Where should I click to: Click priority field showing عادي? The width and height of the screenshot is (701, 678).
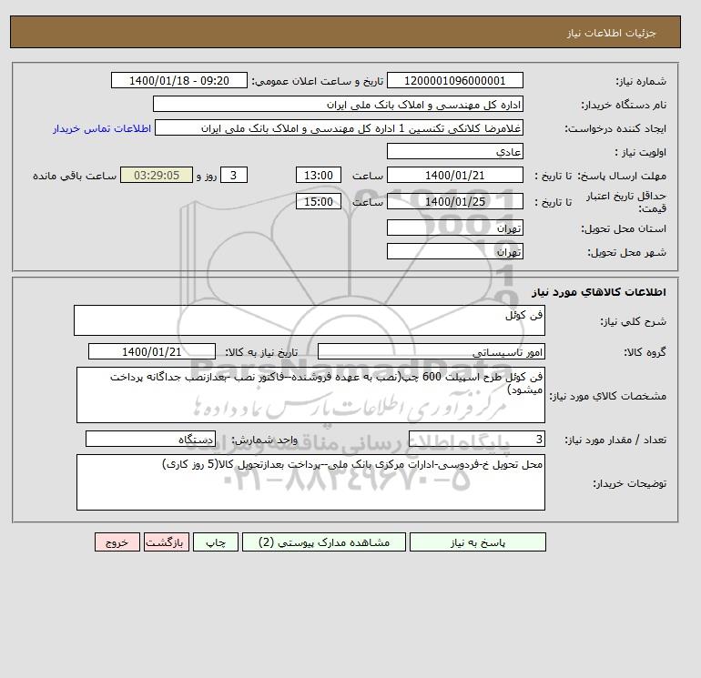[454, 152]
